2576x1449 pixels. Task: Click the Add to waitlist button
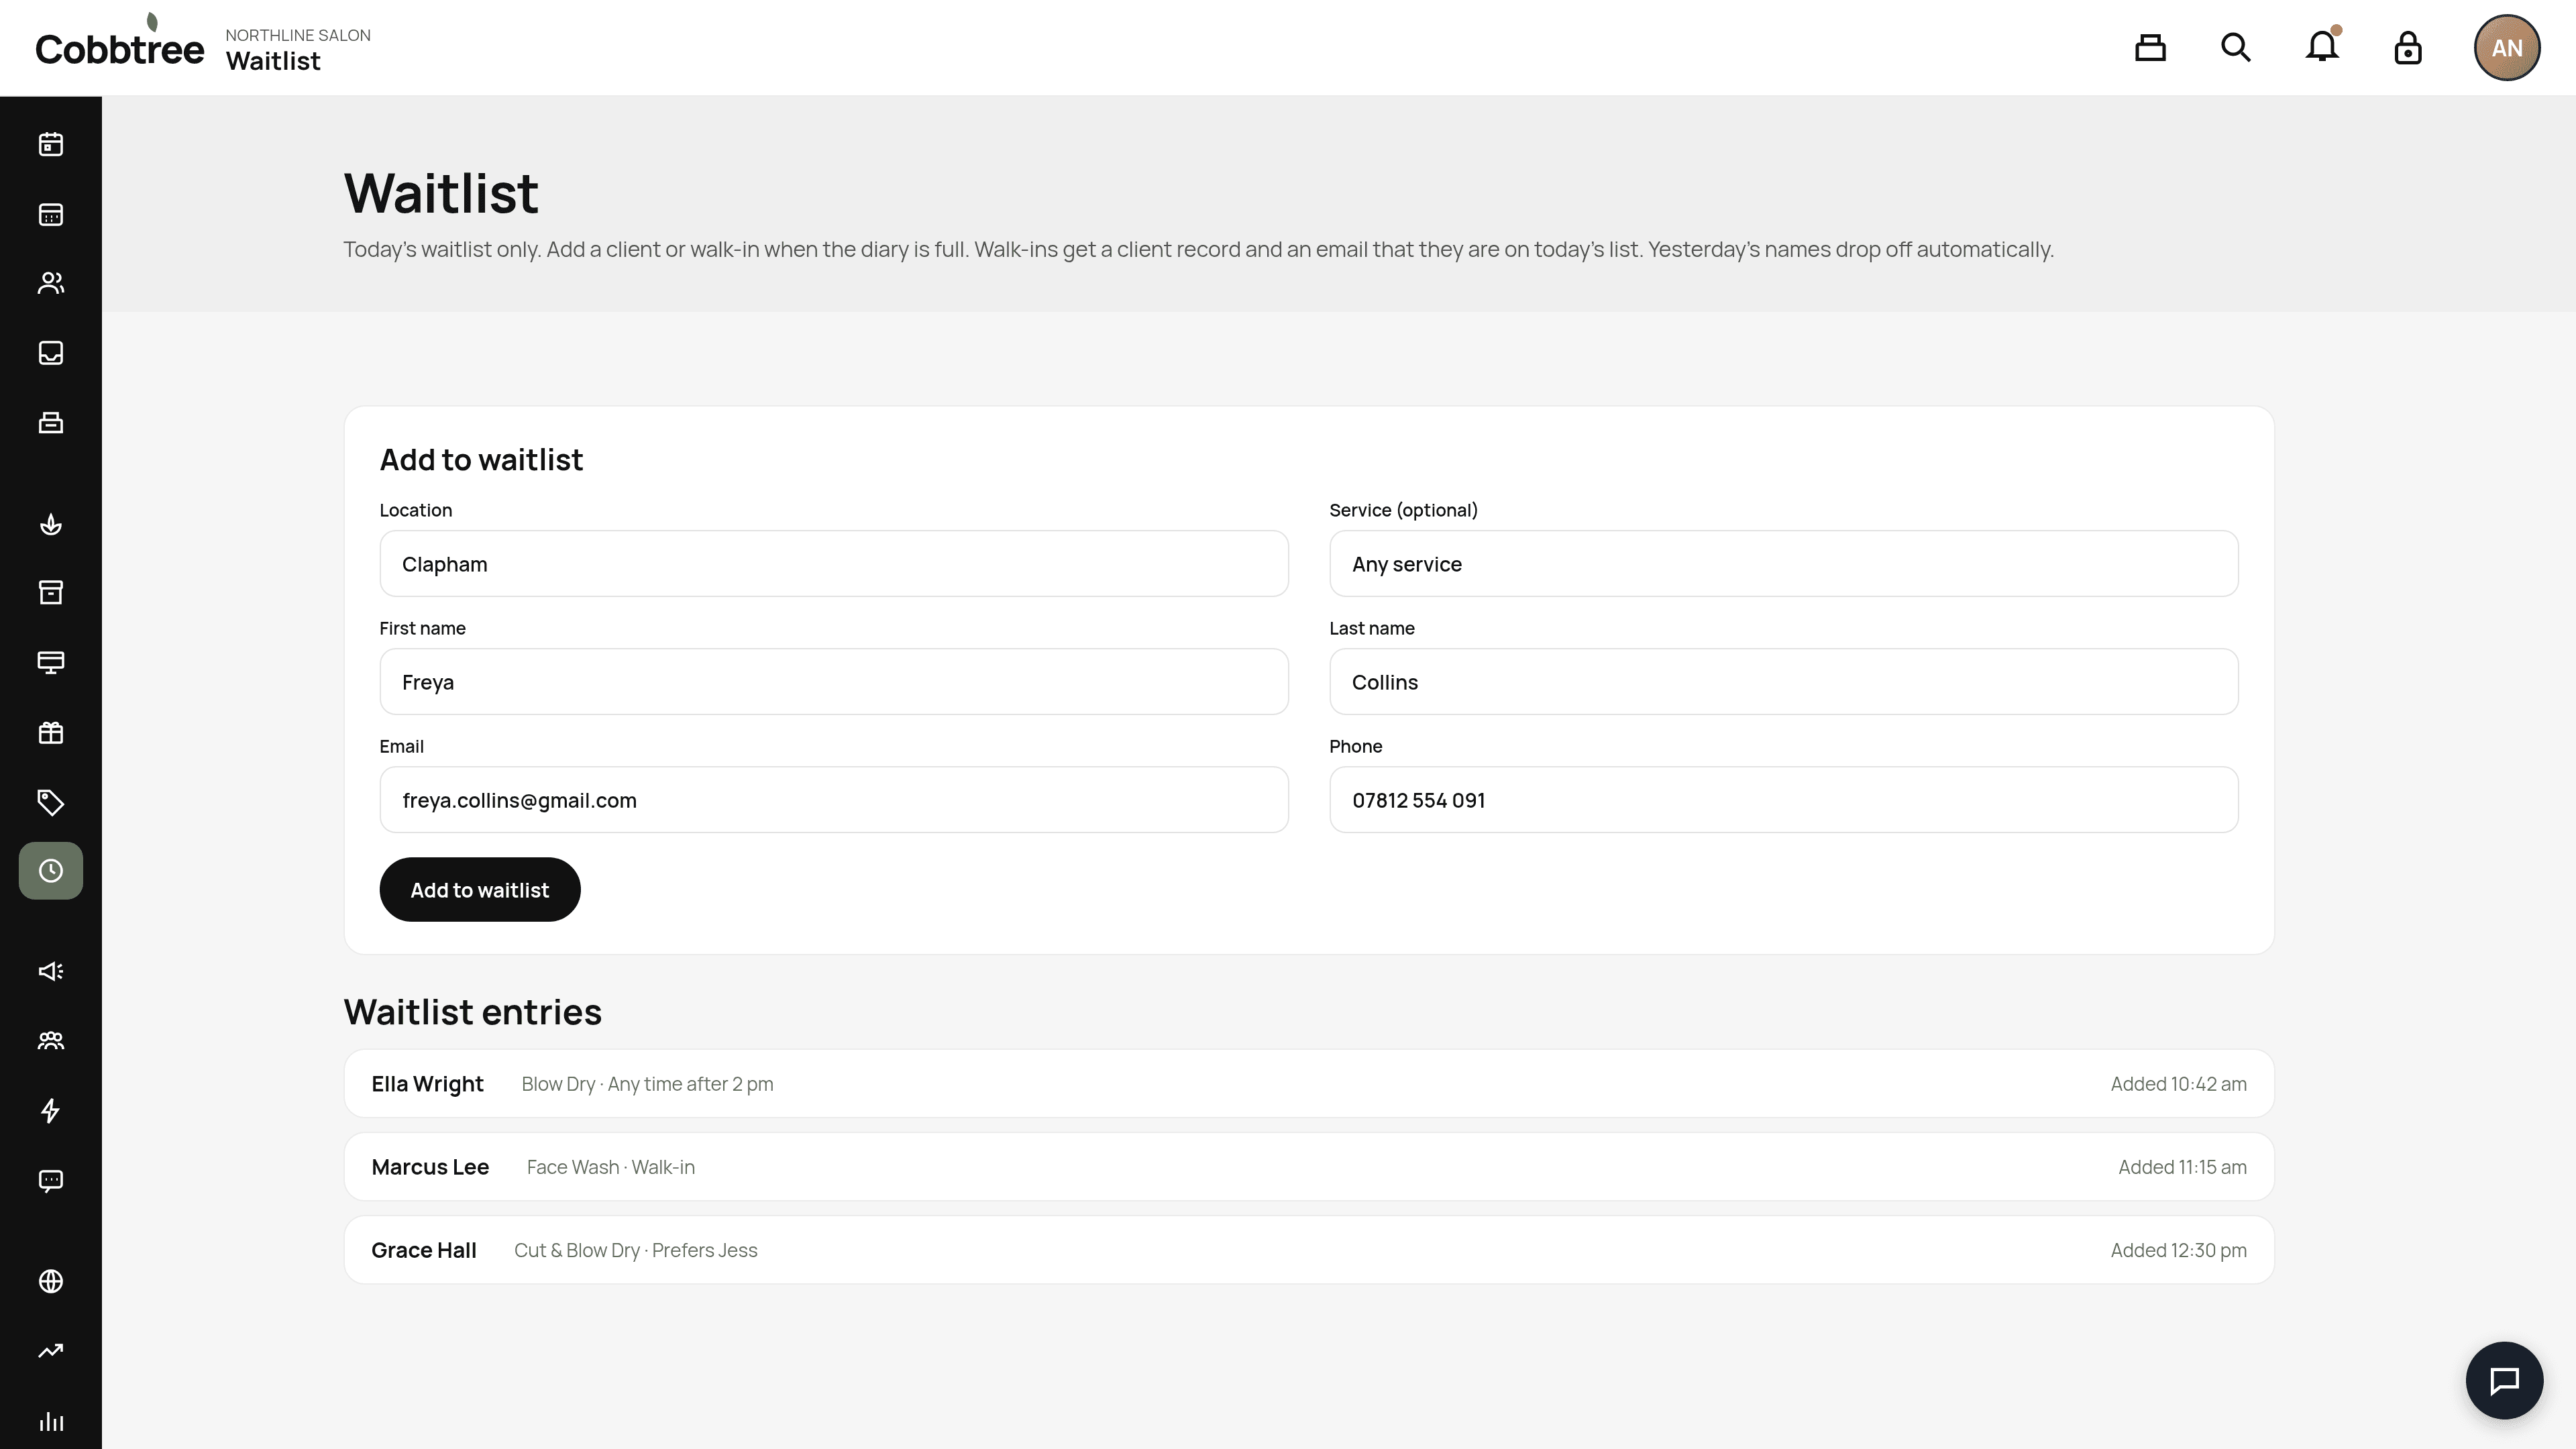480,890
